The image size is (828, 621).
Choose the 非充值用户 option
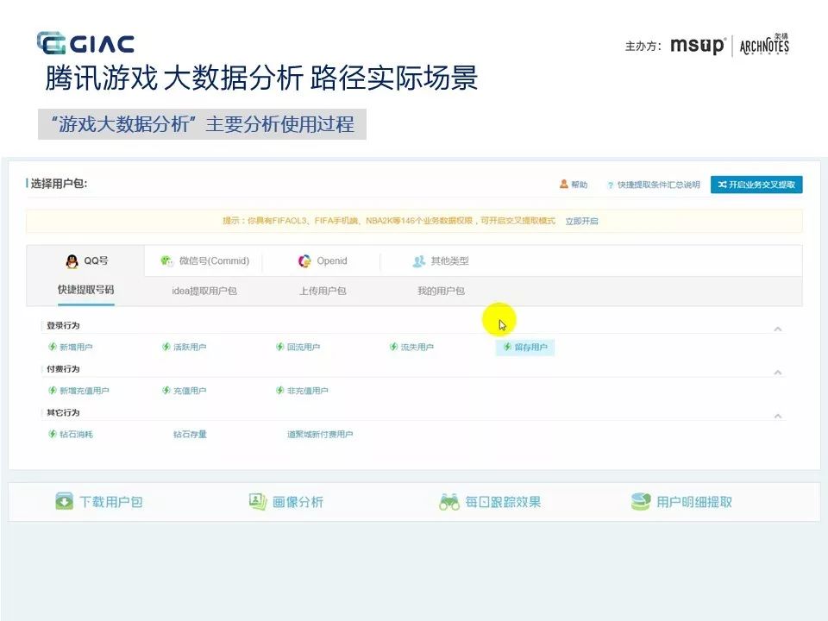(302, 391)
